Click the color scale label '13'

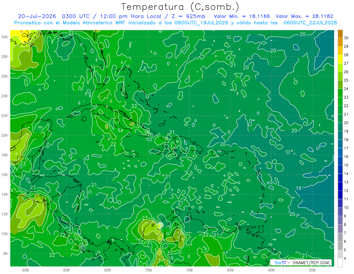(346, 182)
